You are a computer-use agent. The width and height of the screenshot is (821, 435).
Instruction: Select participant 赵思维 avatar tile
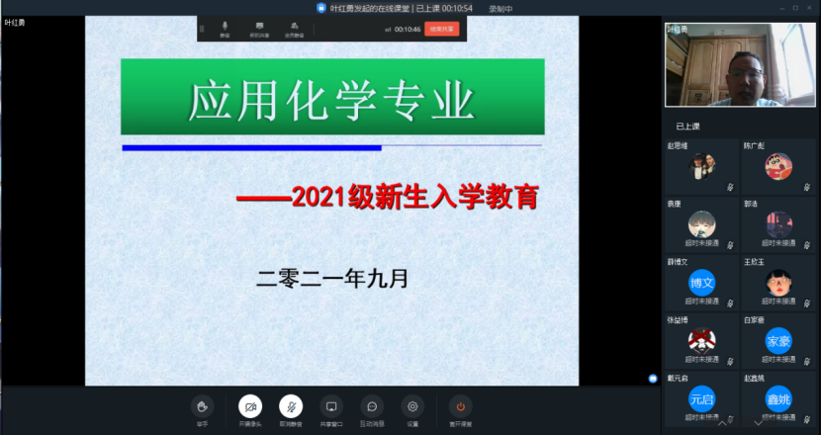pos(701,165)
